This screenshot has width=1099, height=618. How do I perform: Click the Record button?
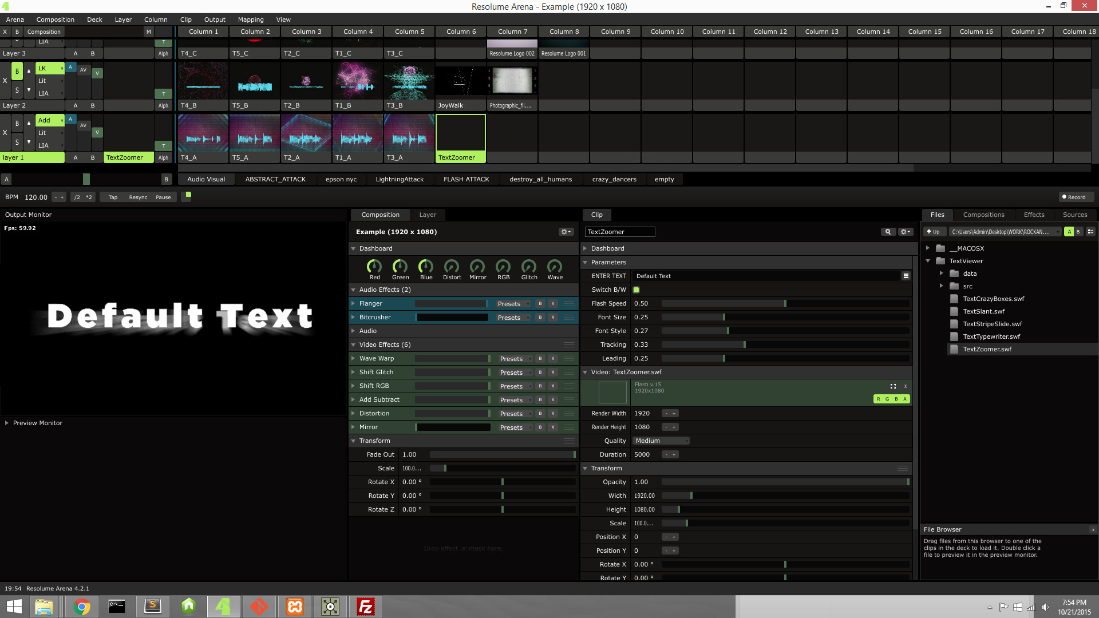[x=1076, y=197]
